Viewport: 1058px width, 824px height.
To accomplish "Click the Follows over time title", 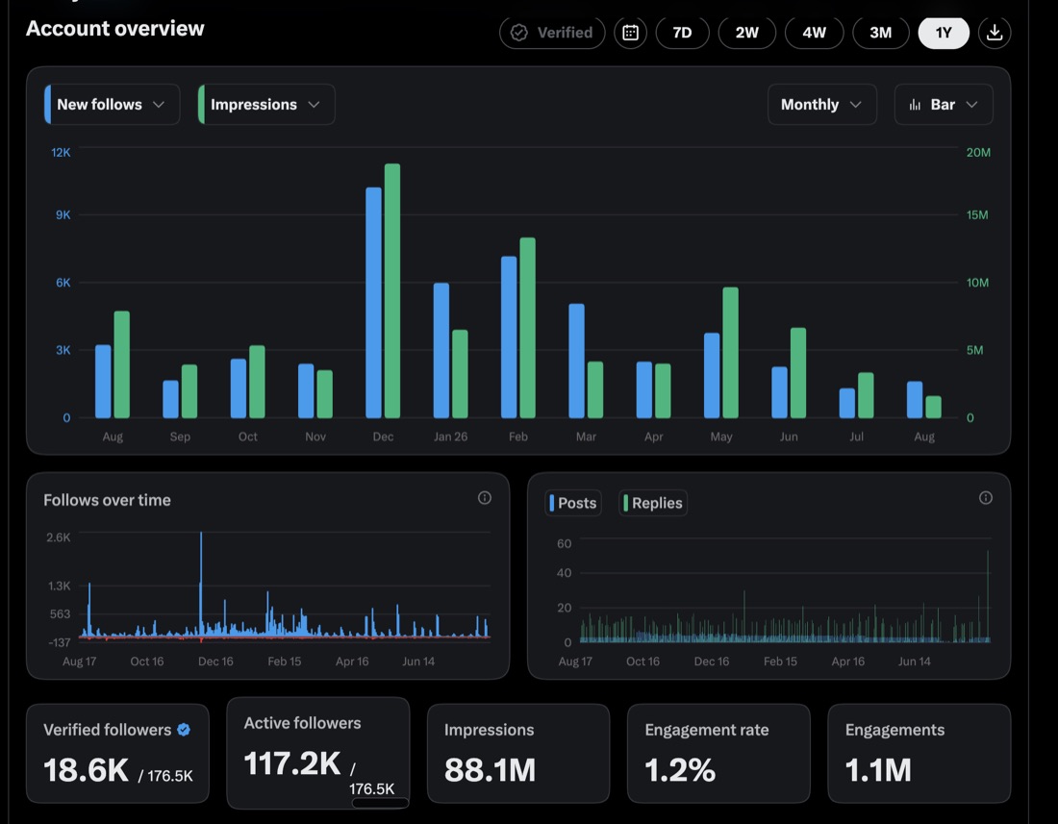I will click(108, 500).
